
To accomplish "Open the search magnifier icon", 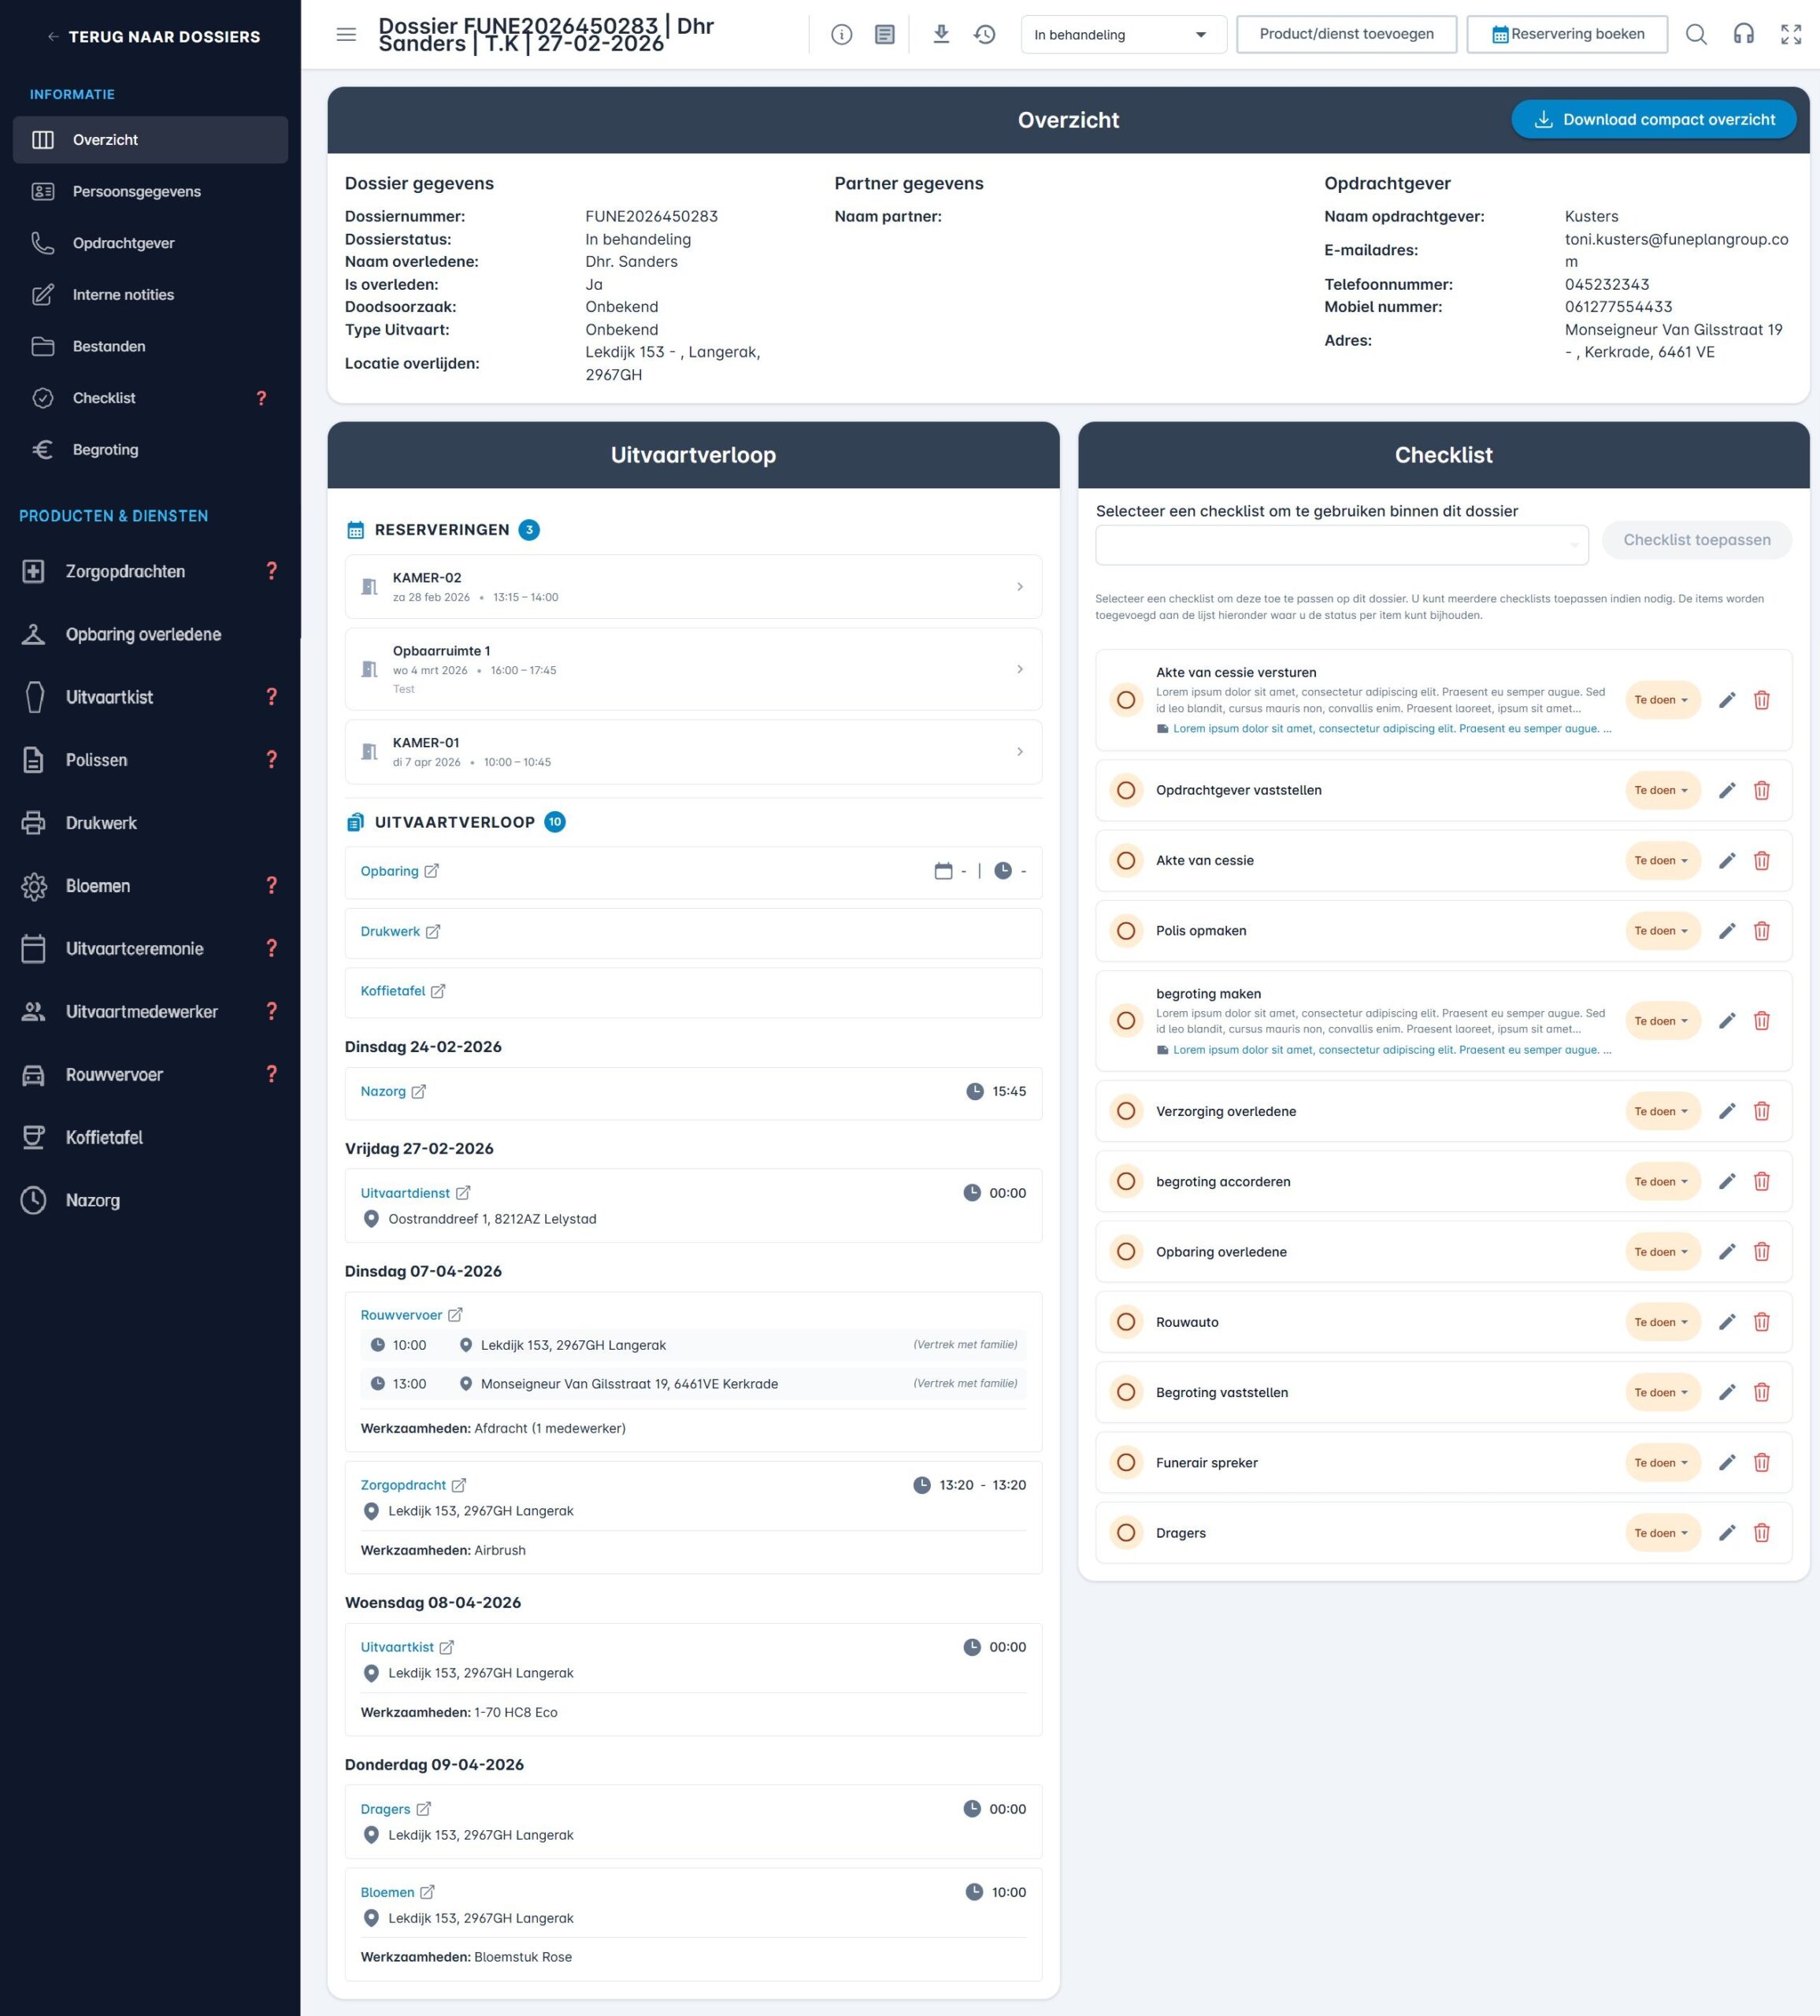I will [x=1695, y=35].
